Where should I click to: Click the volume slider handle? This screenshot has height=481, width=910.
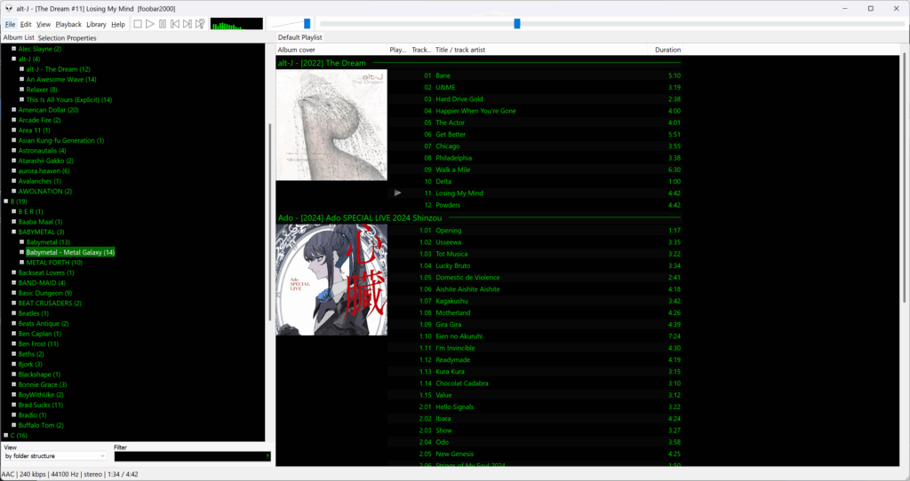click(x=307, y=24)
